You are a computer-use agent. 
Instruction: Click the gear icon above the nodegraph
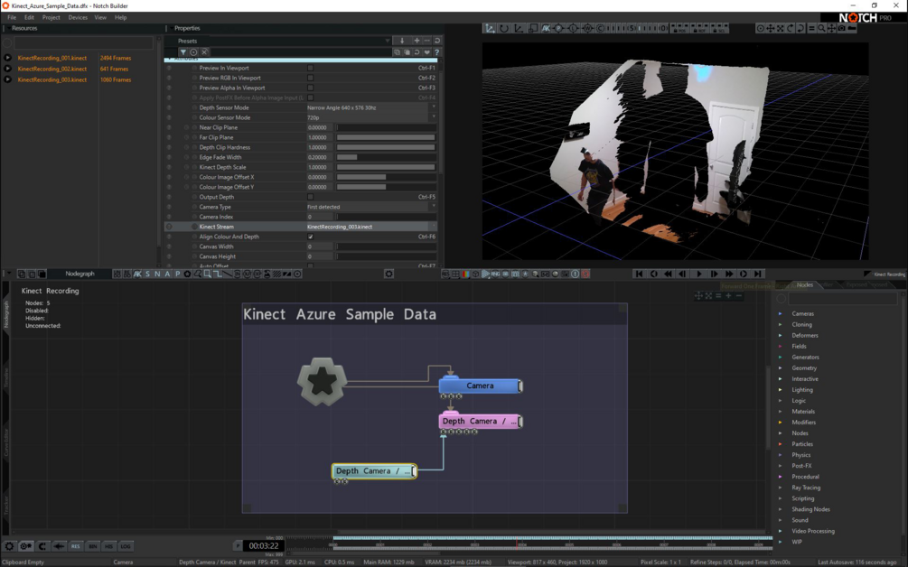pos(388,274)
